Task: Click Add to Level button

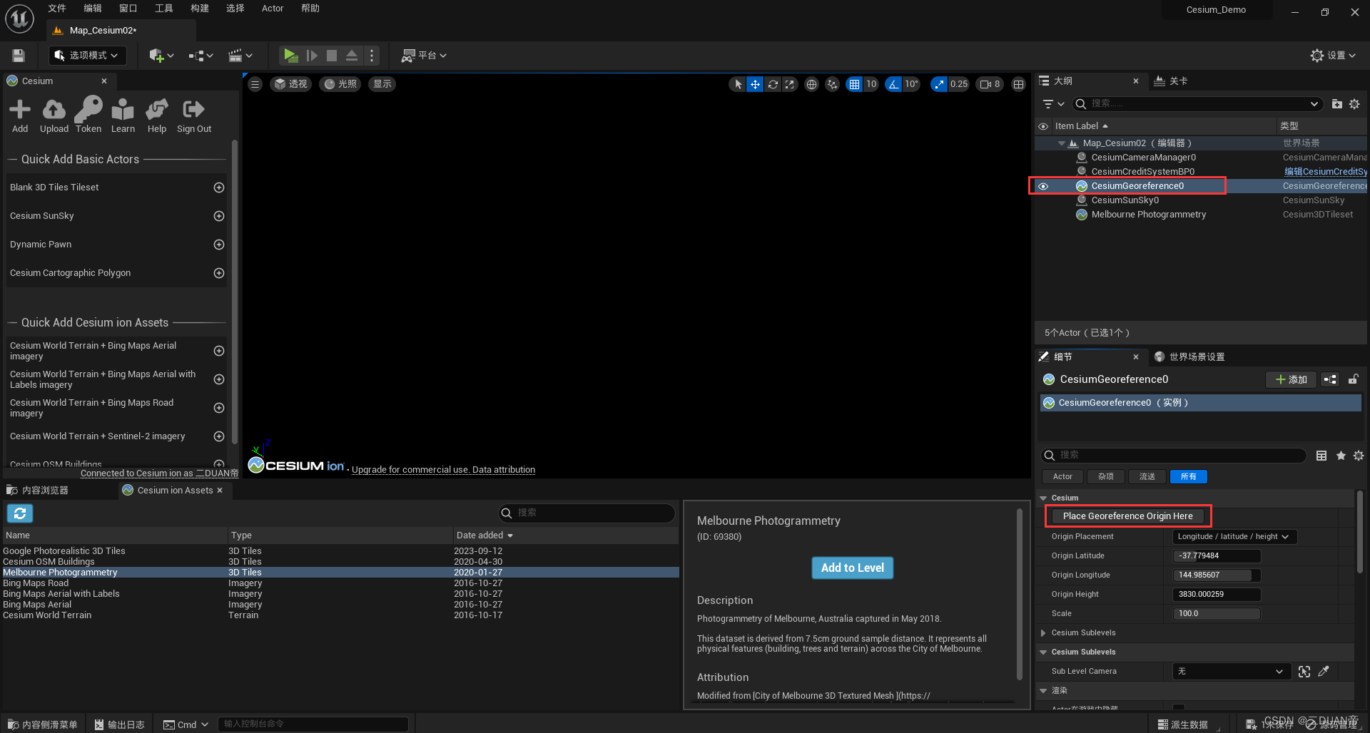Action: point(853,568)
